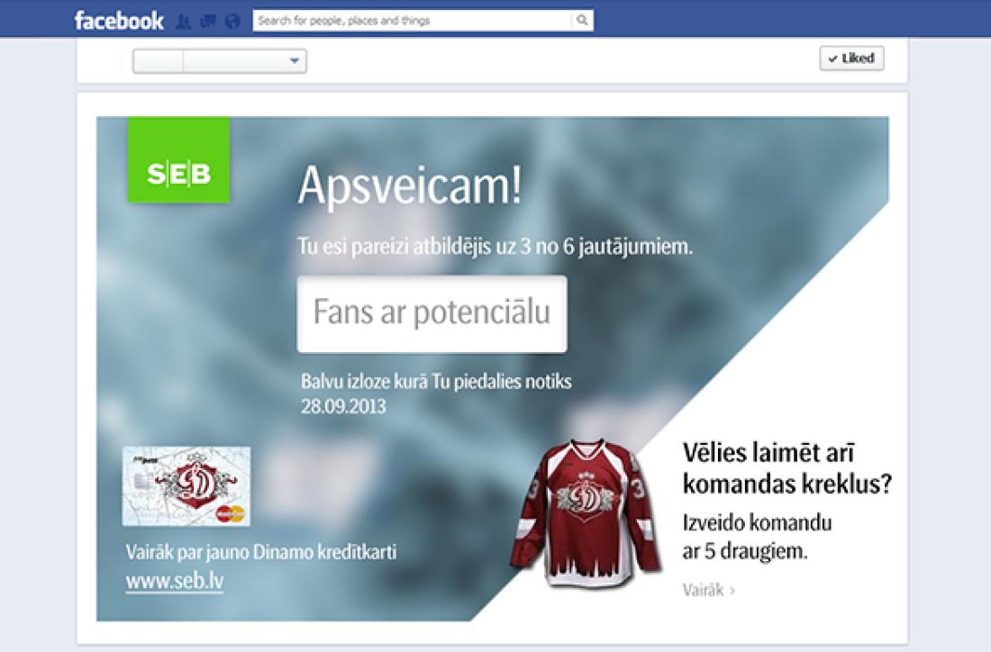991x652 pixels.
Task: Click the green SEB logo
Action: pyautogui.click(x=178, y=160)
